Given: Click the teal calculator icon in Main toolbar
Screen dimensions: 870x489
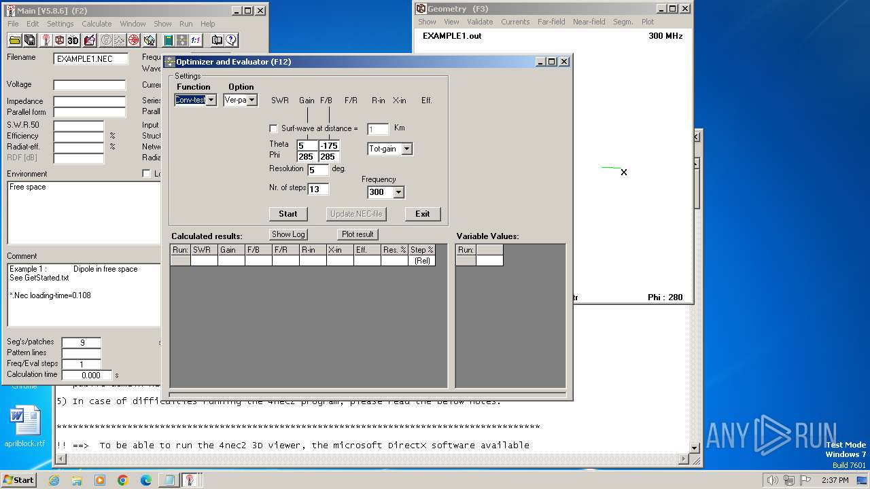Looking at the screenshot, I should pos(168,40).
